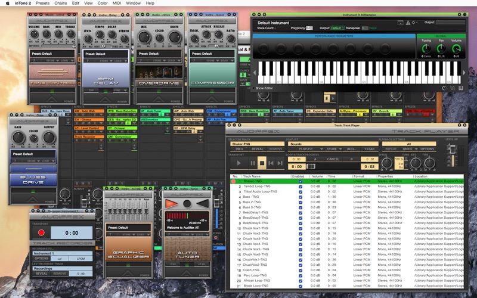This screenshot has height=298, width=477.
Task: Adjust the Pan knob in AUSampler Global section
Action: pos(441,49)
